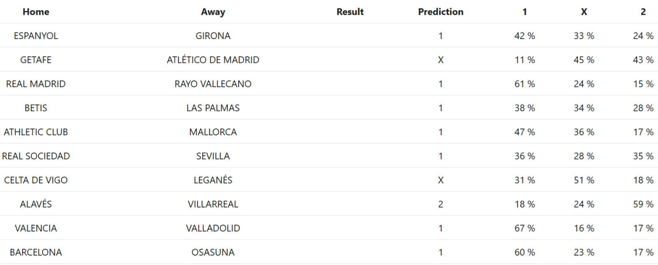Select the ESPANYOL home team cell

pyautogui.click(x=36, y=36)
